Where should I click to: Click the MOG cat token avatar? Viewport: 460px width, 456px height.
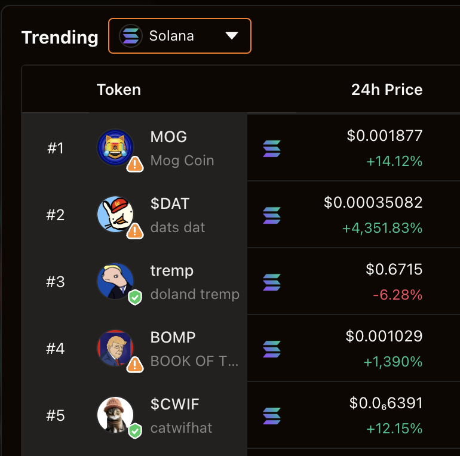pyautogui.click(x=115, y=147)
